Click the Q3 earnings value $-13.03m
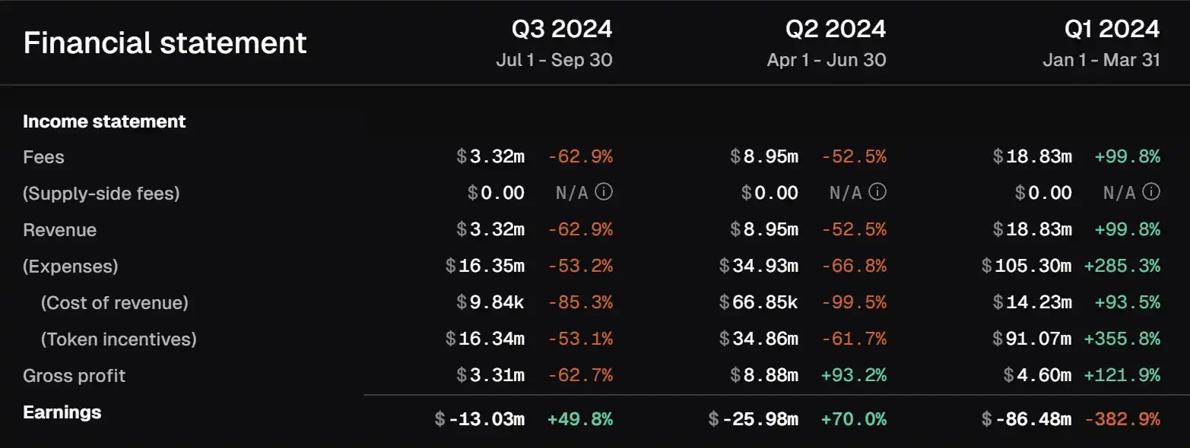The height and width of the screenshot is (448, 1190). coord(479,419)
